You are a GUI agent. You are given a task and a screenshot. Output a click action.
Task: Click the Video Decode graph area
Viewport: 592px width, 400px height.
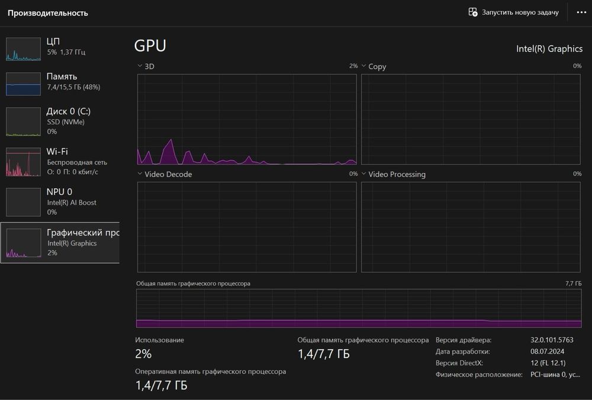[247, 227]
